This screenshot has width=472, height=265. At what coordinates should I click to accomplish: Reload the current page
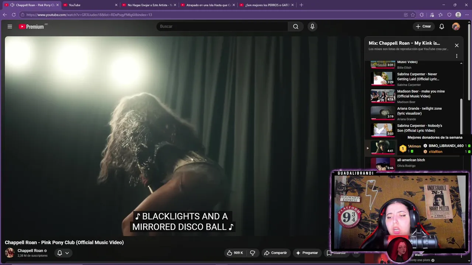pyautogui.click(x=14, y=15)
